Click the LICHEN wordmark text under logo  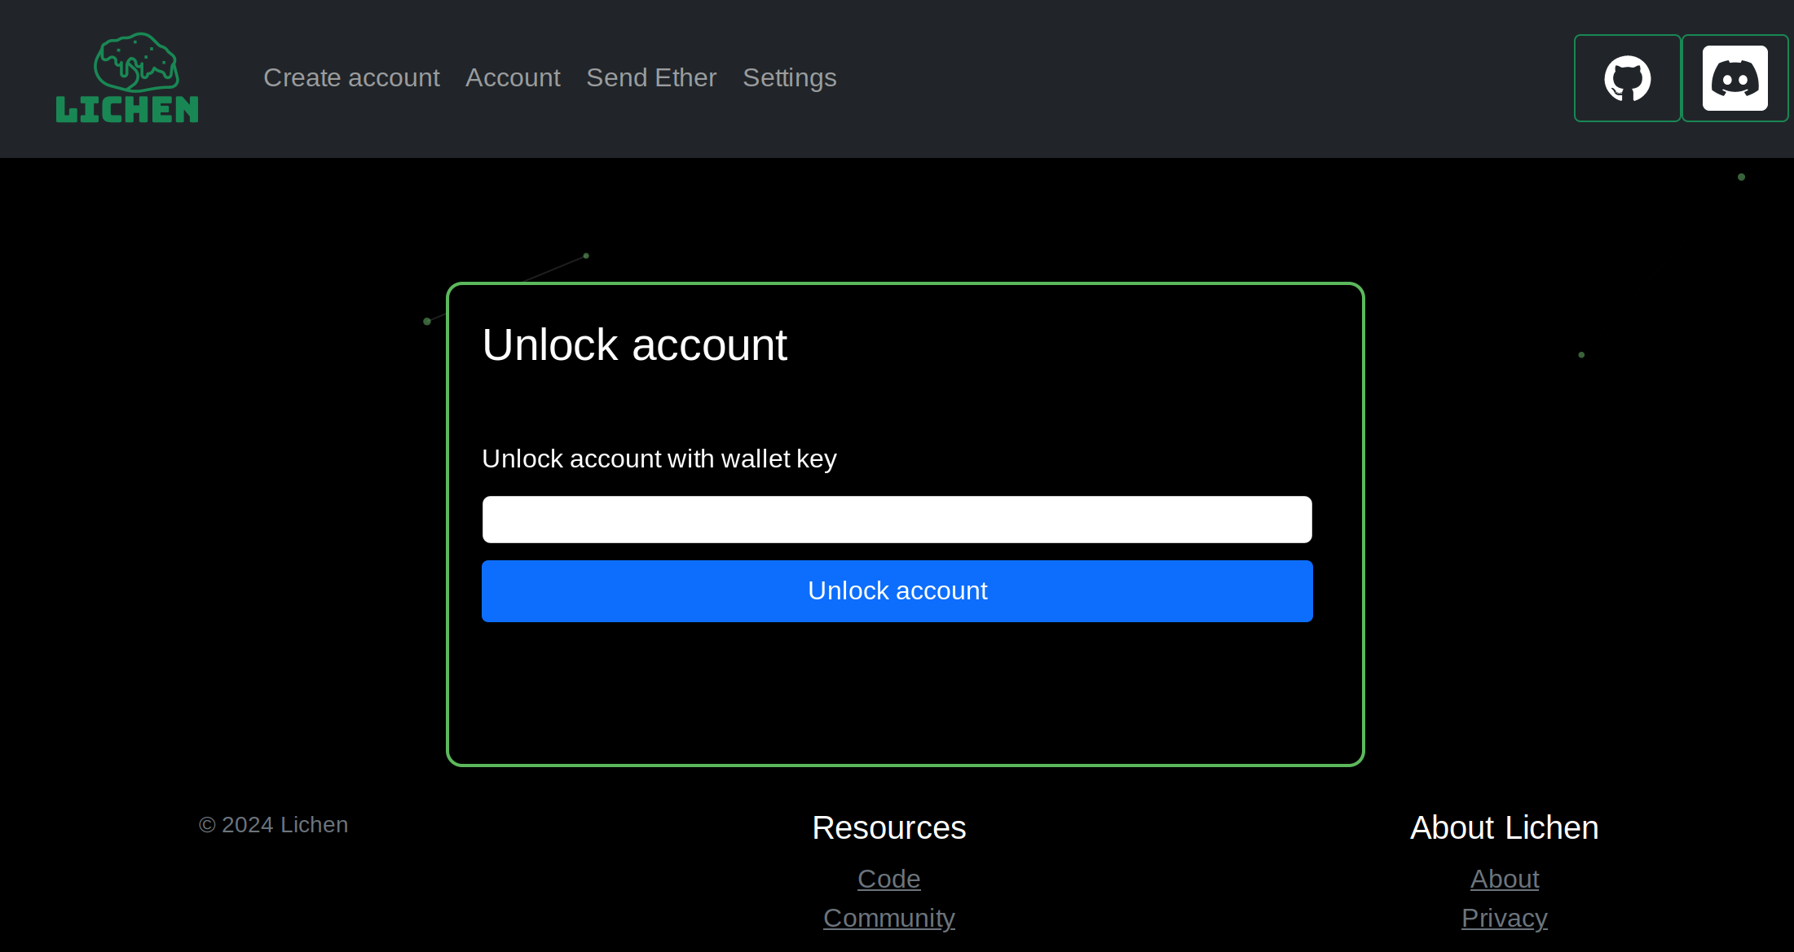(127, 110)
